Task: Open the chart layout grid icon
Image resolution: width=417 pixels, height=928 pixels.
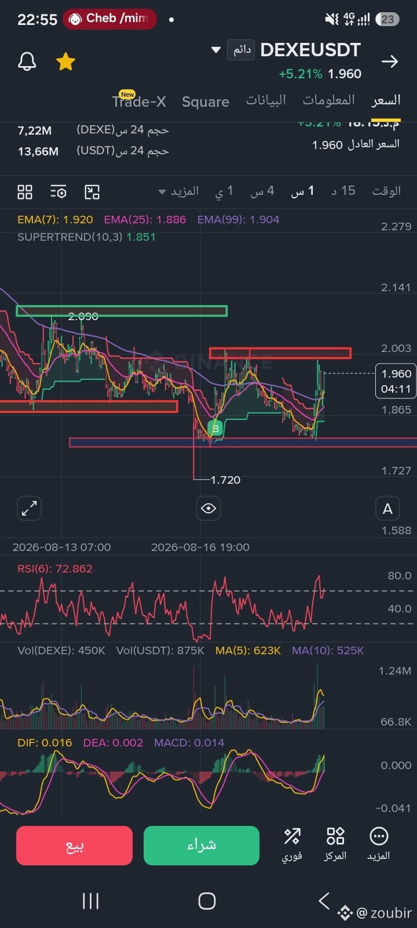Action: (x=25, y=191)
